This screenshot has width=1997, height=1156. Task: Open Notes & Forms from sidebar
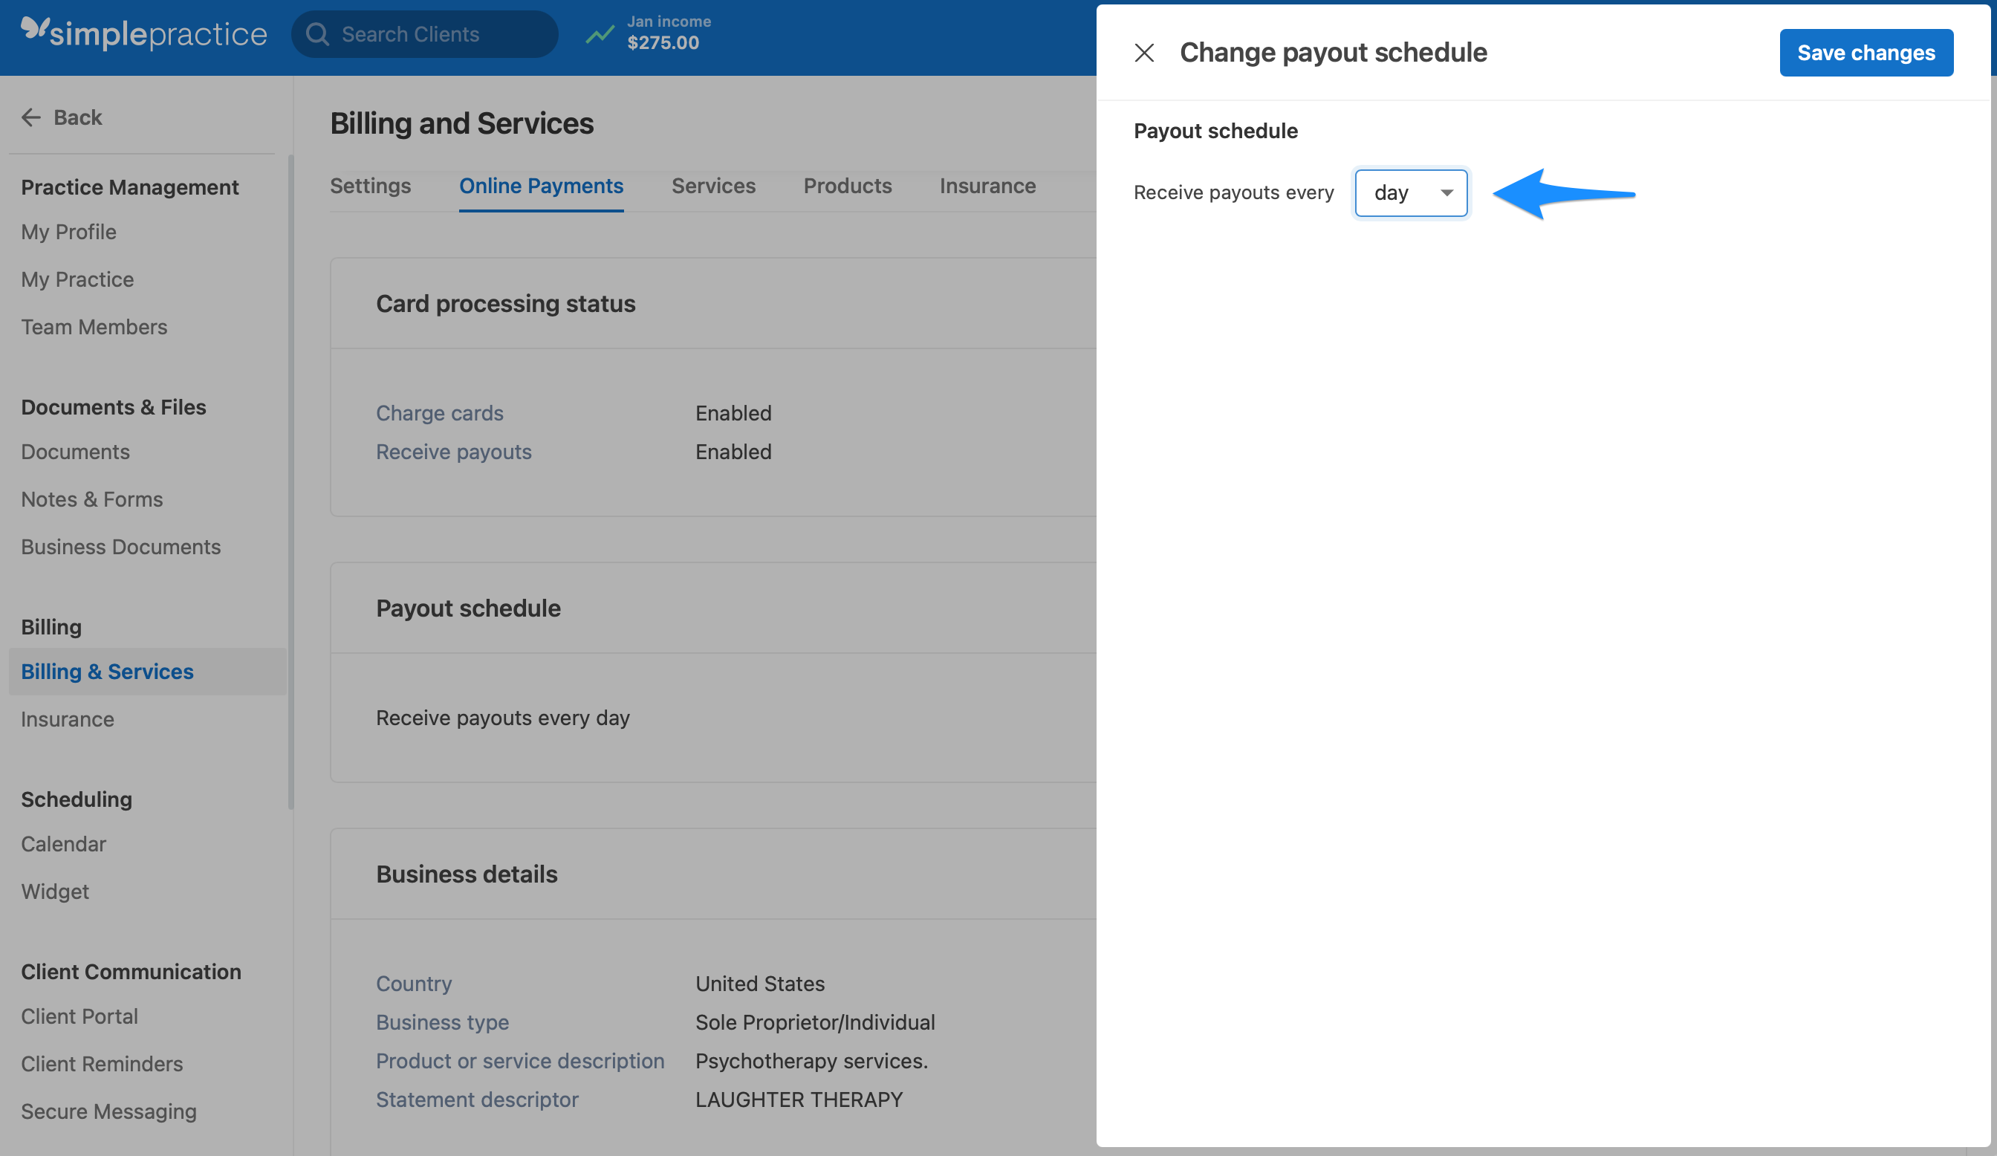(x=92, y=499)
